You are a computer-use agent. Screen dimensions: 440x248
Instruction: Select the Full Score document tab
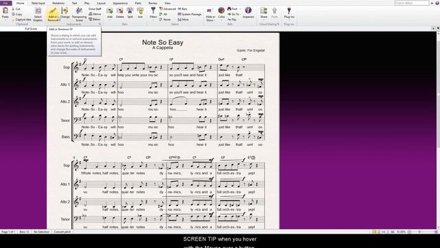[x=31, y=29]
